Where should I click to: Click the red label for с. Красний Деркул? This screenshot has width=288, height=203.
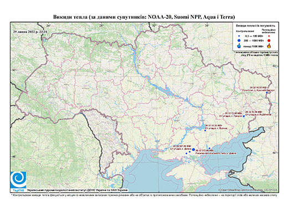point(258,90)
